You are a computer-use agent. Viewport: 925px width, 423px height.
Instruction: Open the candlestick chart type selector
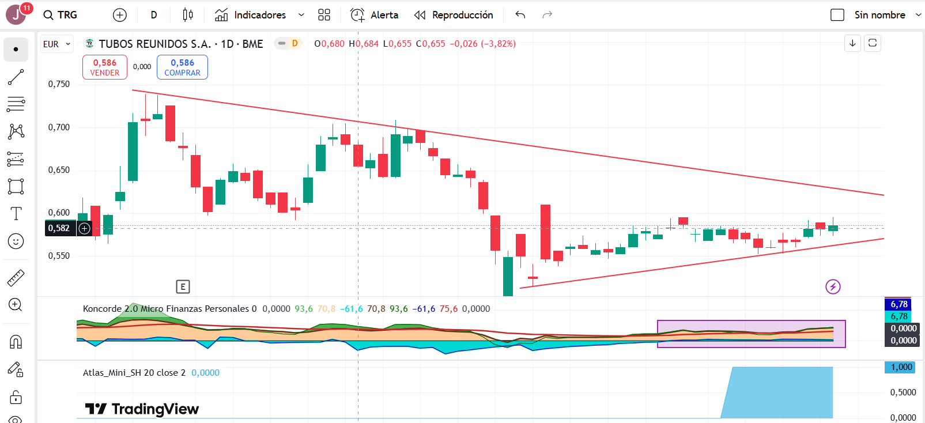point(188,15)
